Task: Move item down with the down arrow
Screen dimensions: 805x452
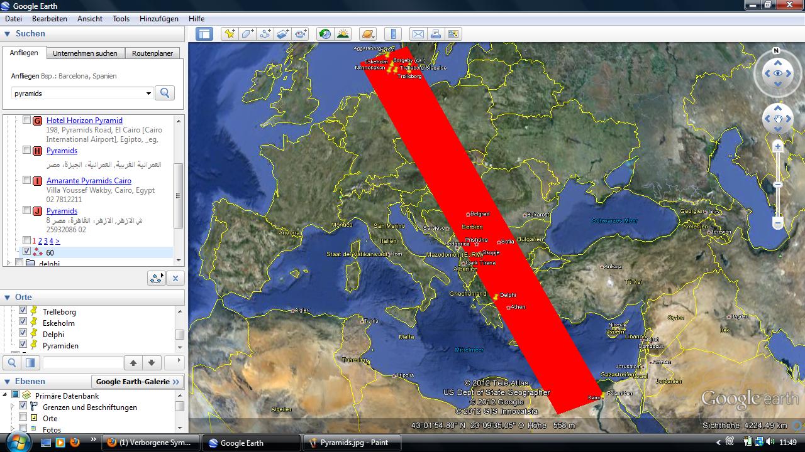Action: [x=152, y=362]
